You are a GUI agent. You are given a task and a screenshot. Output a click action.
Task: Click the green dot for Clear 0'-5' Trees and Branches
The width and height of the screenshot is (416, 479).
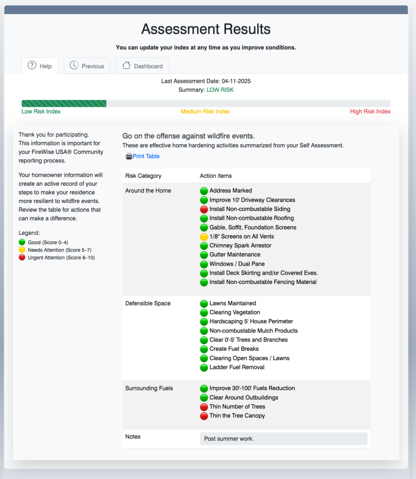point(204,340)
